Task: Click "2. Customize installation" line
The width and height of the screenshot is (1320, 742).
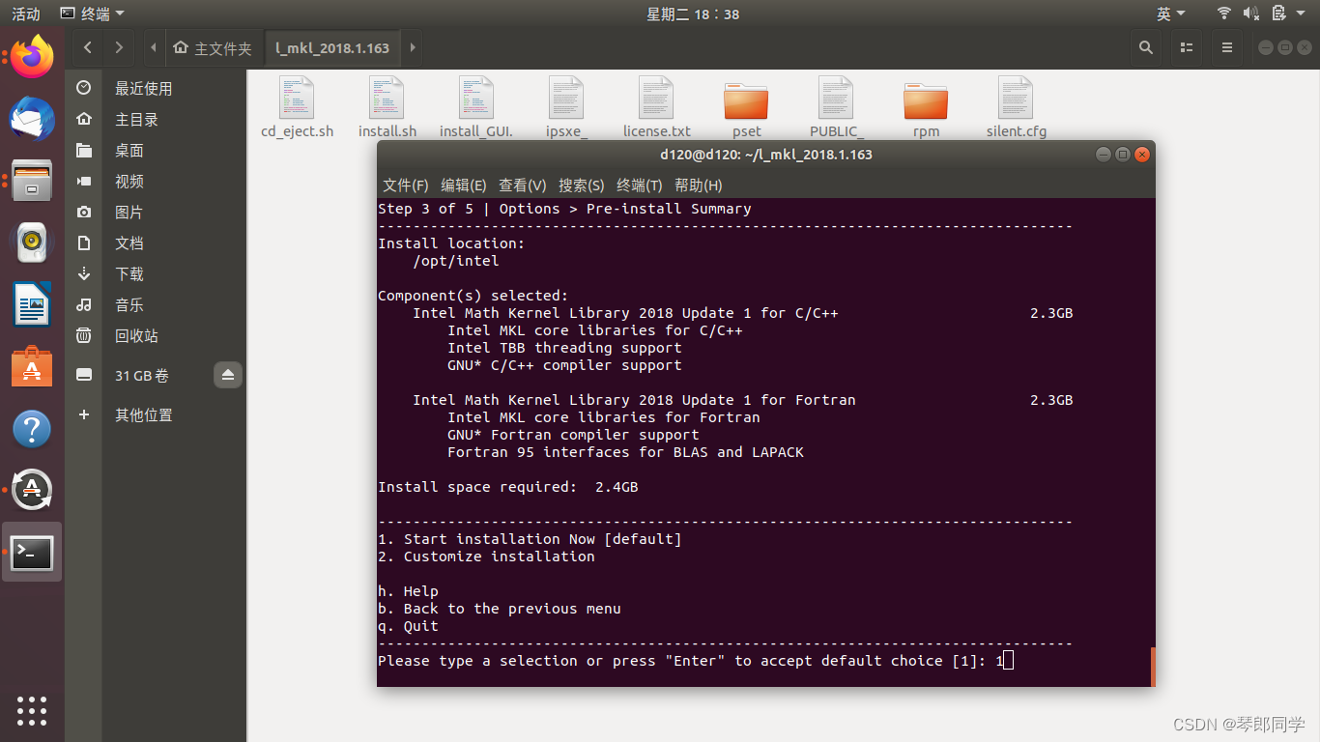Action: point(486,556)
